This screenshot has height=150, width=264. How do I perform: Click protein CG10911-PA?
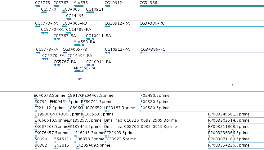(99, 62)
